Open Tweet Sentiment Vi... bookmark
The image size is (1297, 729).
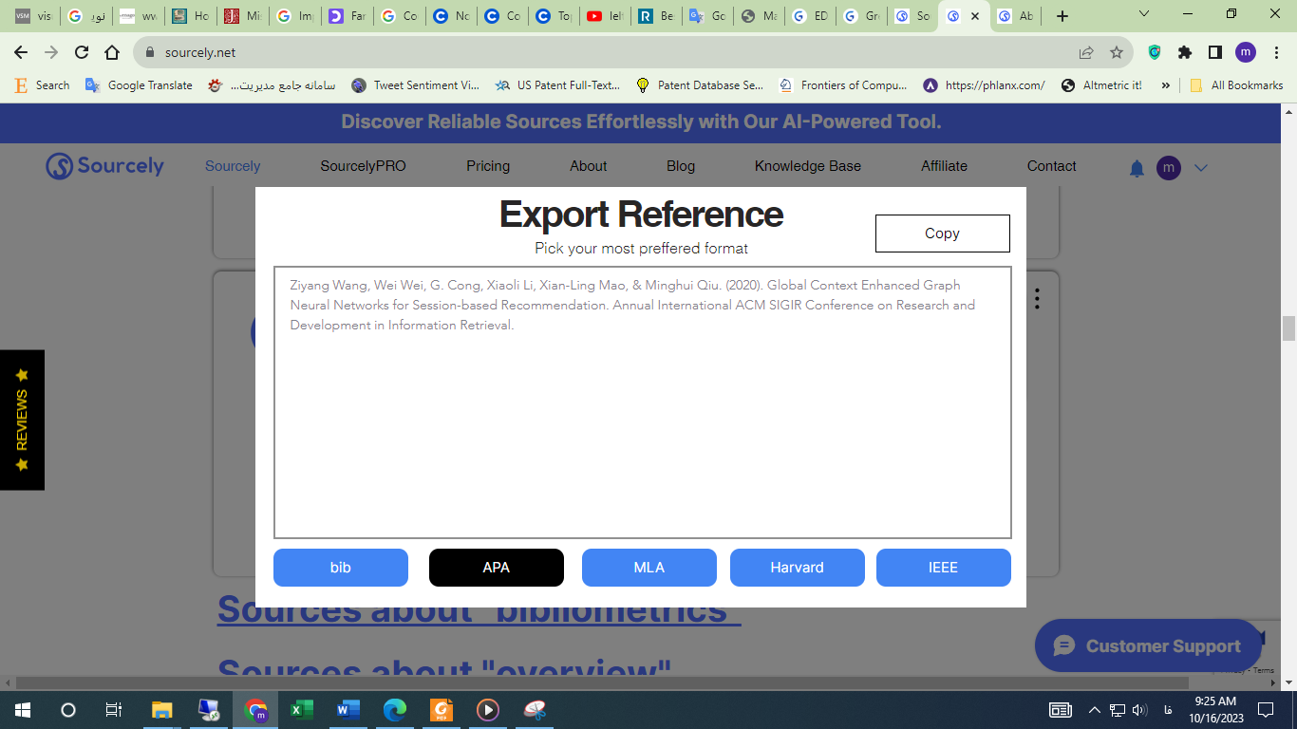[x=415, y=85]
